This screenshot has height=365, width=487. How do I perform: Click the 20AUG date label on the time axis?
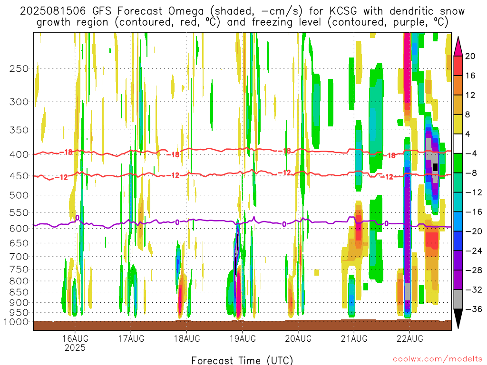coord(298,338)
